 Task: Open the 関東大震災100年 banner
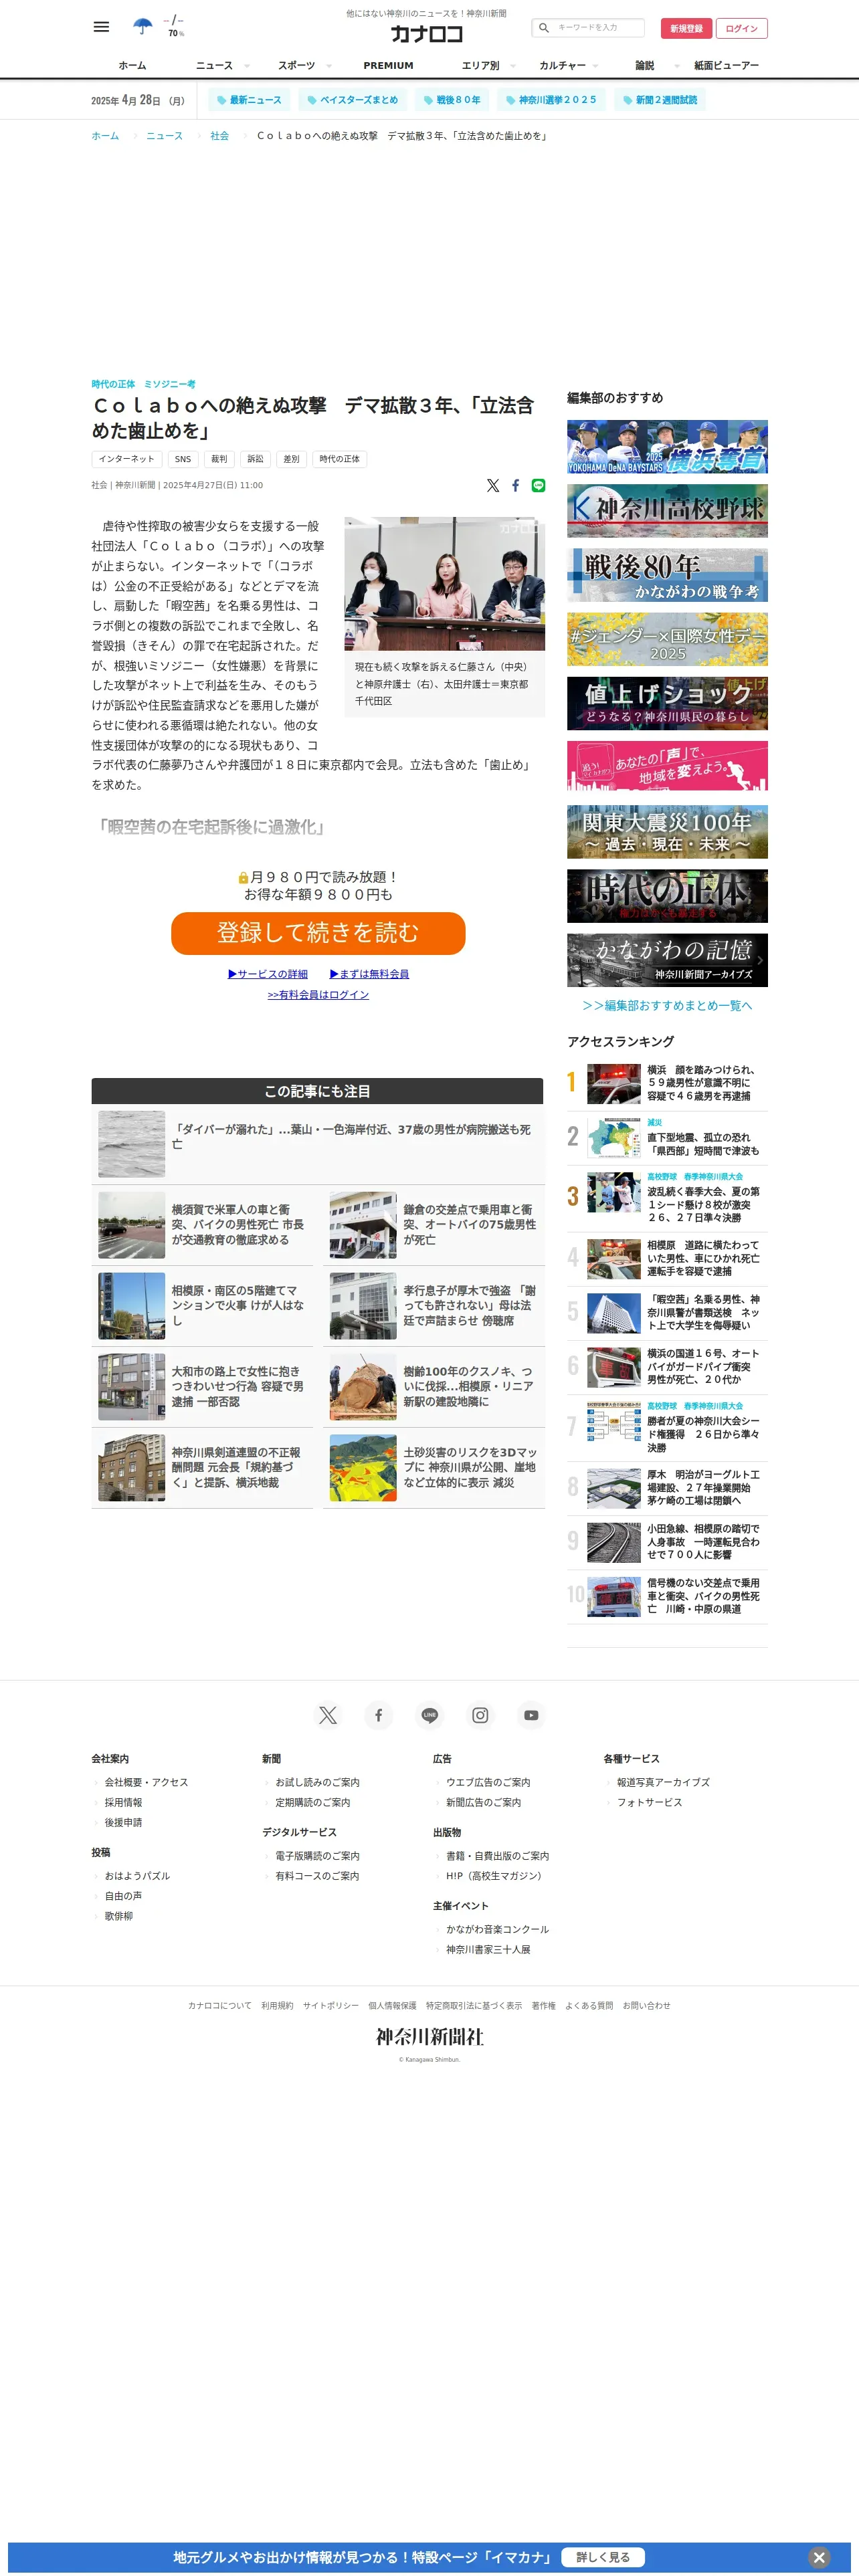(667, 832)
